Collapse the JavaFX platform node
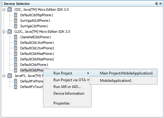The image size is (164, 118). click(x=4, y=76)
